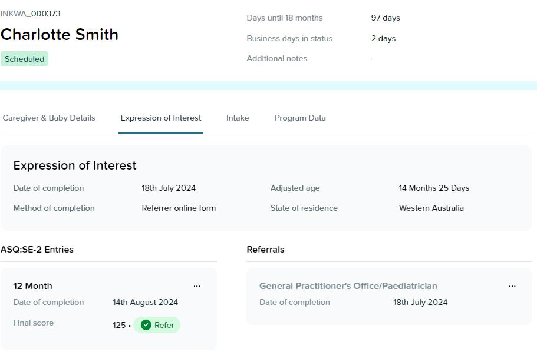537x352 pixels.
Task: Open the Intake tab
Action: pyautogui.click(x=238, y=118)
